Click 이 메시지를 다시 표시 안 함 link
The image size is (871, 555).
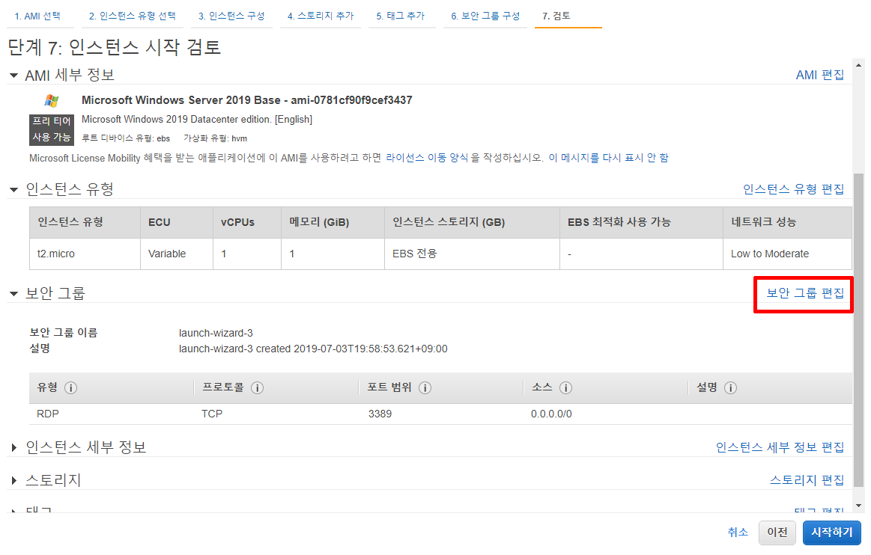coord(609,158)
